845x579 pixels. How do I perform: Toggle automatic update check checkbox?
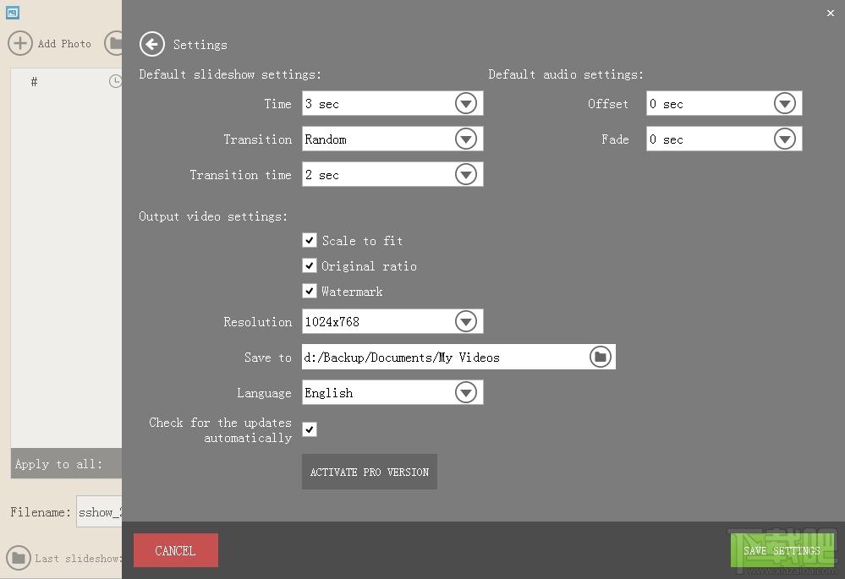coord(310,429)
